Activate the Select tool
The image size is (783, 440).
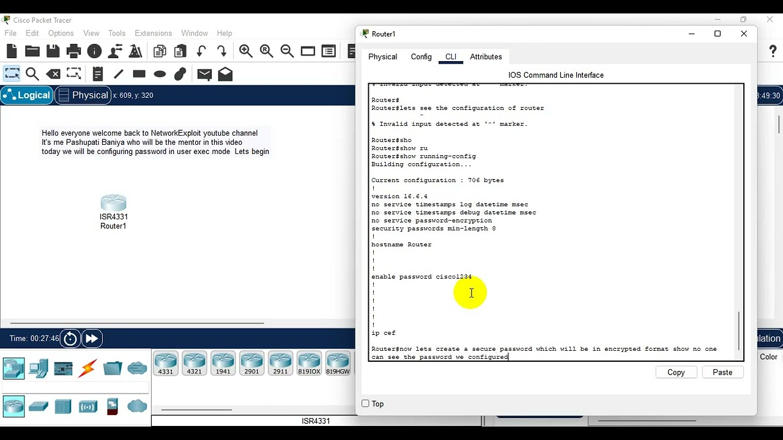(12, 74)
